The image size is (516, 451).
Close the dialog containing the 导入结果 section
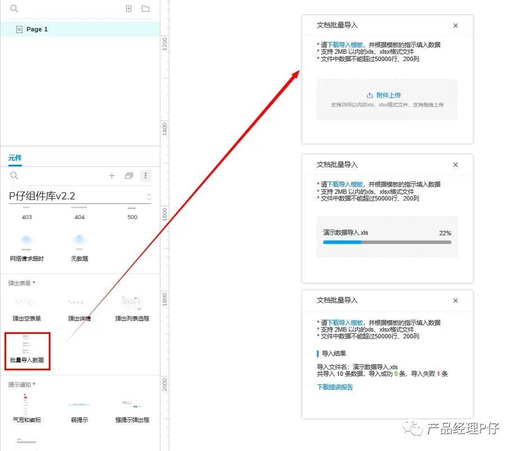[x=455, y=300]
